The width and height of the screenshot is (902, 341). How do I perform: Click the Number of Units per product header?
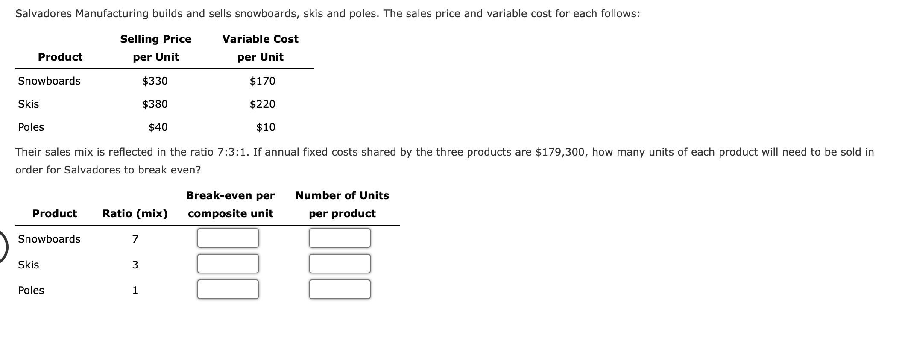pos(342,204)
